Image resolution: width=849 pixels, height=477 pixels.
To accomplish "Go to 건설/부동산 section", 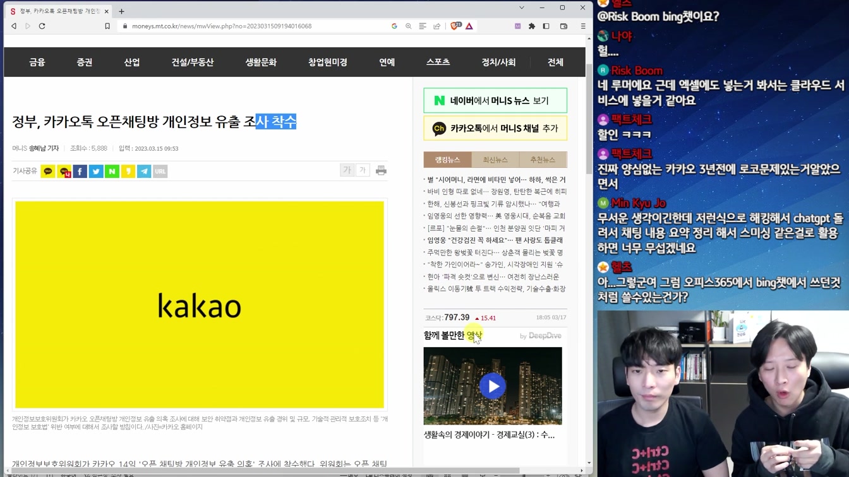I will tap(193, 62).
